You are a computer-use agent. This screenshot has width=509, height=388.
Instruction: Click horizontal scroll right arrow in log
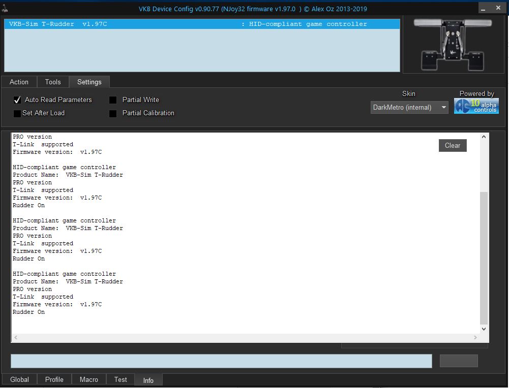pyautogui.click(x=475, y=337)
